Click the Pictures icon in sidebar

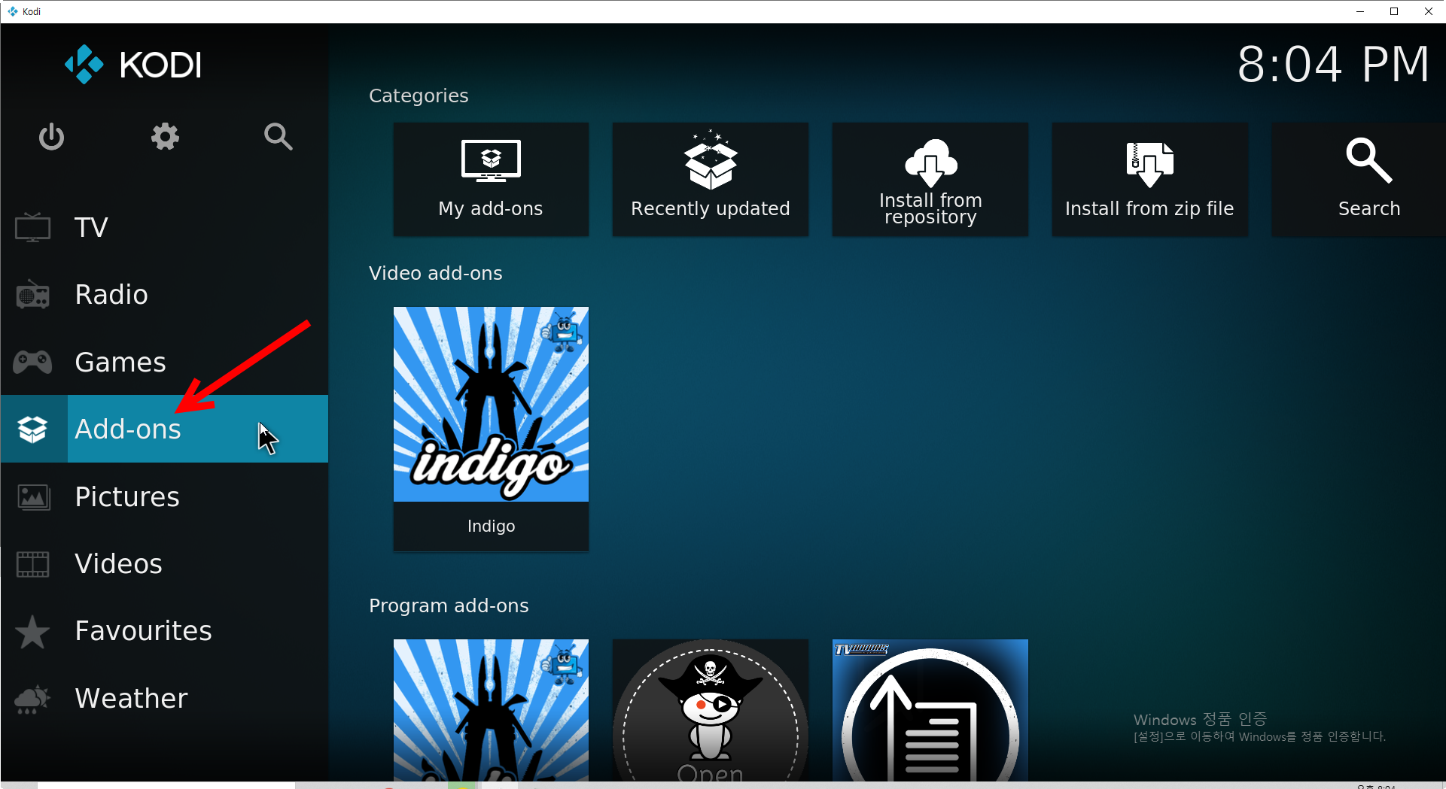tap(33, 497)
